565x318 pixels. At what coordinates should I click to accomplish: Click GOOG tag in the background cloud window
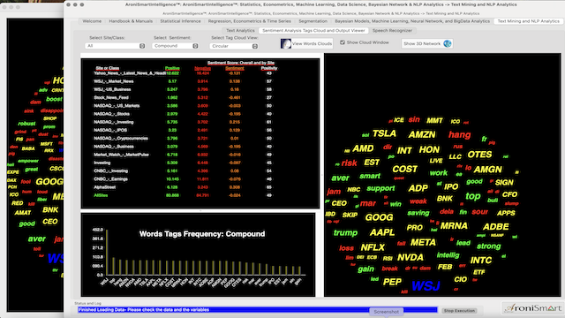coord(49,182)
